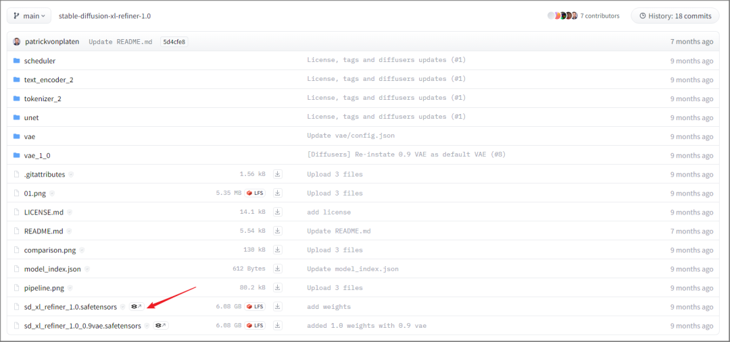Download the .gitattributes file
The image size is (730, 342).
coord(278,174)
